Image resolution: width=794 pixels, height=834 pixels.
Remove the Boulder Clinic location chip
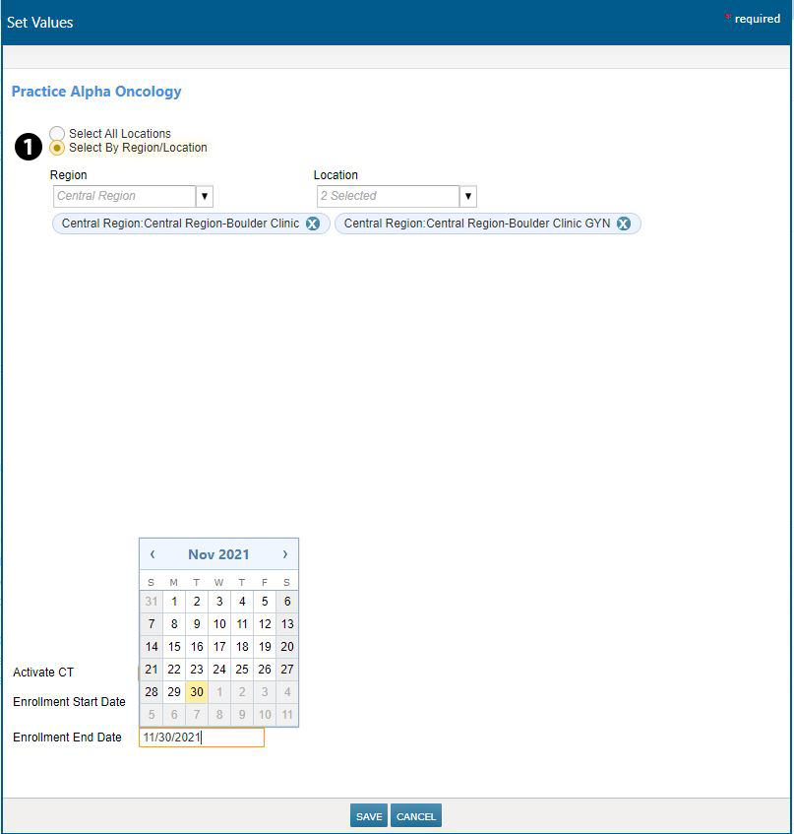coord(312,224)
